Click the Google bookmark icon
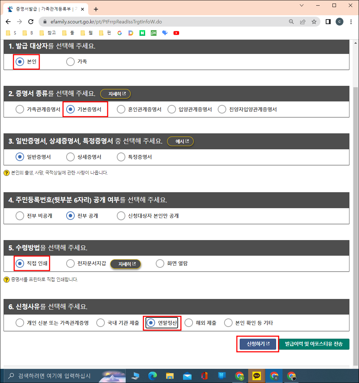The width and height of the screenshot is (359, 383). pyautogui.click(x=120, y=33)
